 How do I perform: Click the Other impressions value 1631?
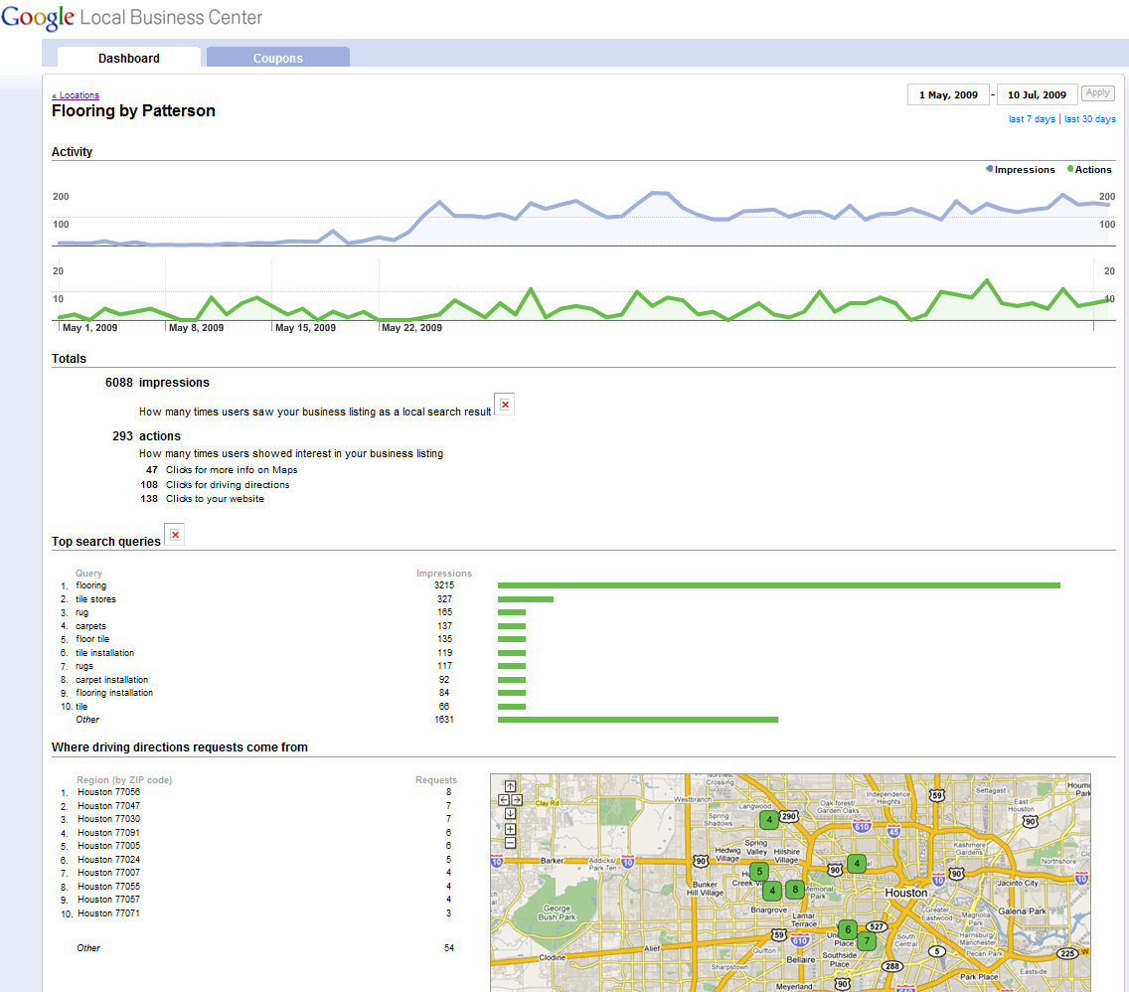[x=444, y=720]
